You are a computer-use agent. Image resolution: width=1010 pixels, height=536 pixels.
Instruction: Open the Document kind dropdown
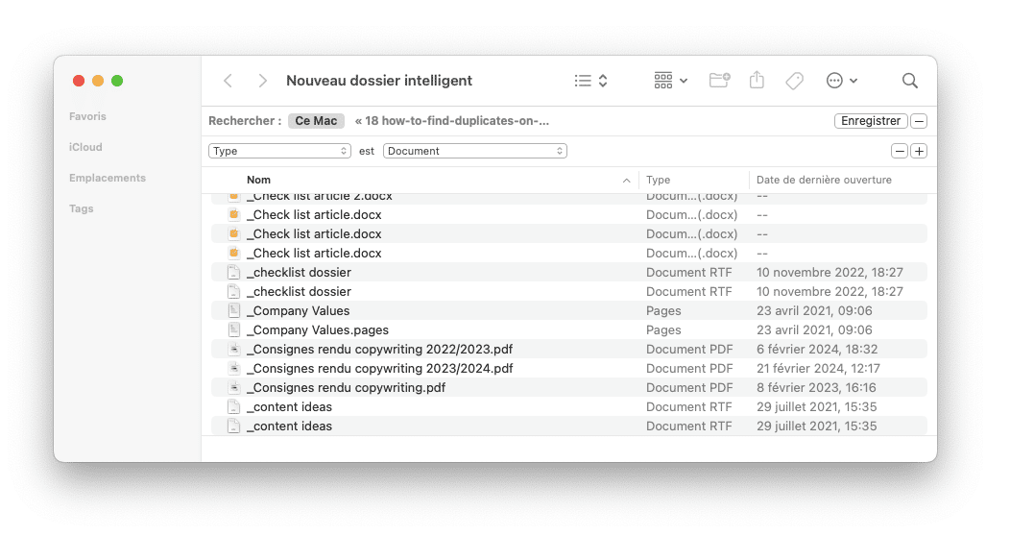click(x=475, y=151)
